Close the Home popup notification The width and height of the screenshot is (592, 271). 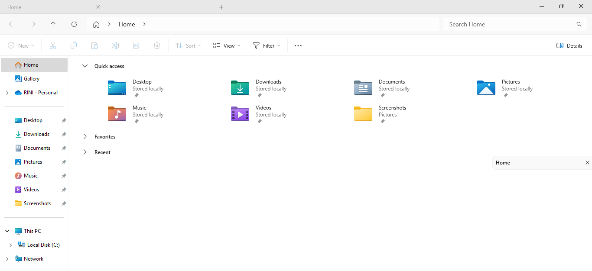point(587,163)
